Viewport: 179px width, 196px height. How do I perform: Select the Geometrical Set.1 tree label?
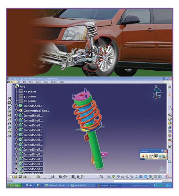[37, 111]
